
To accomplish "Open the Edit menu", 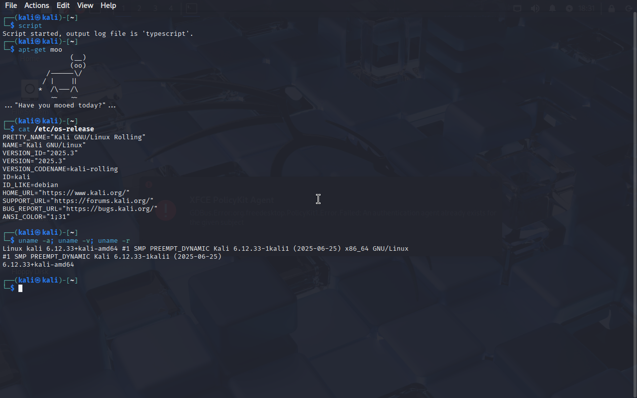I will [63, 5].
